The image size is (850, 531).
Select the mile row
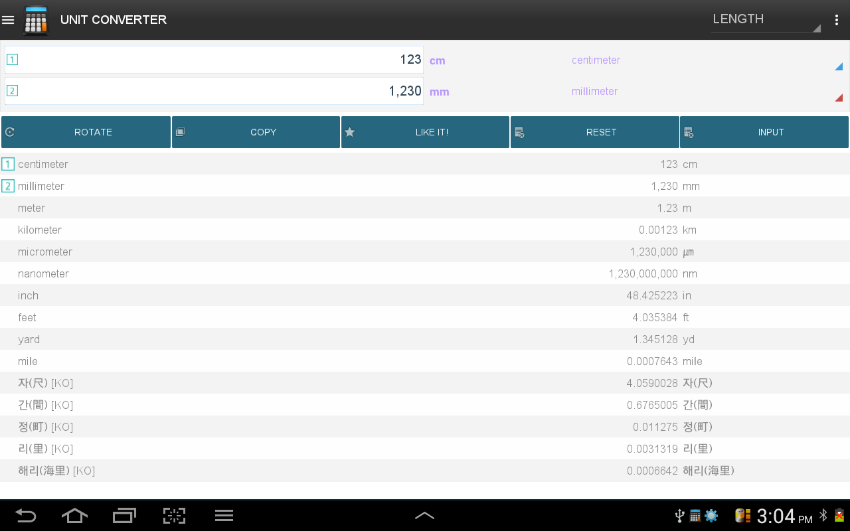[425, 361]
